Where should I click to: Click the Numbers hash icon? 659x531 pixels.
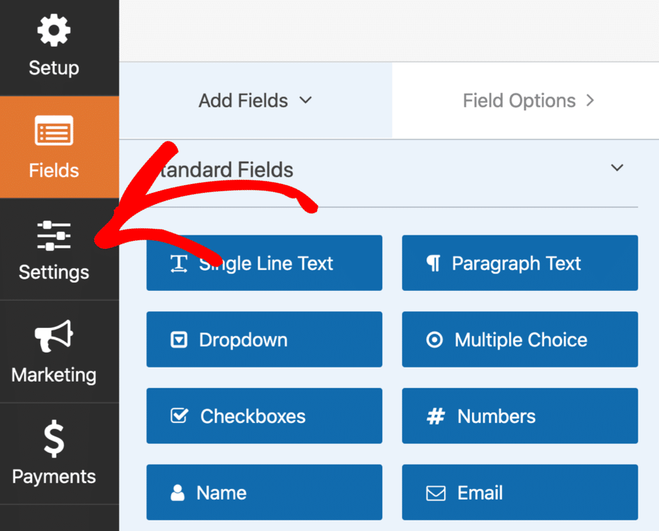coord(435,417)
